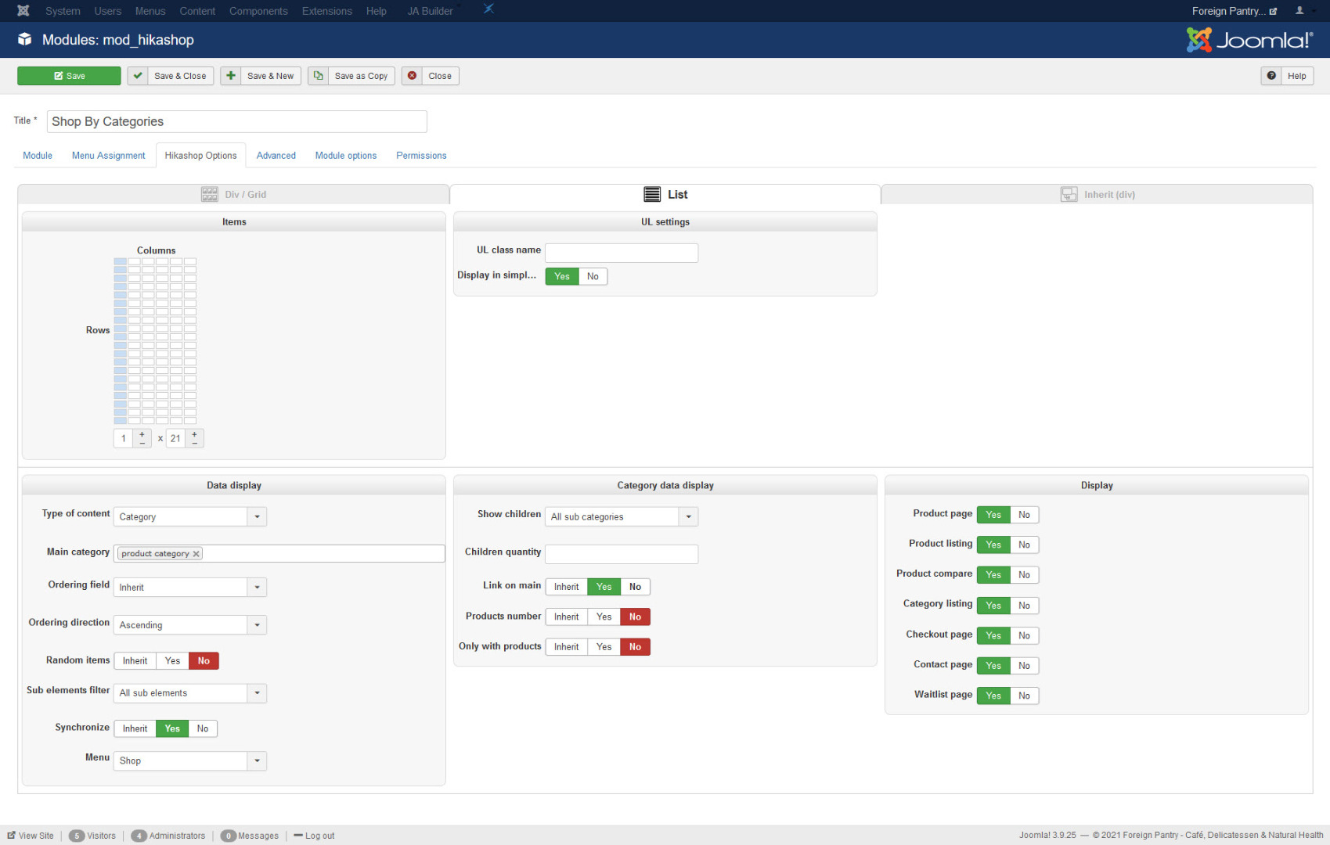Set Only with products to Inherit
This screenshot has width=1330, height=845.
pyautogui.click(x=567, y=647)
